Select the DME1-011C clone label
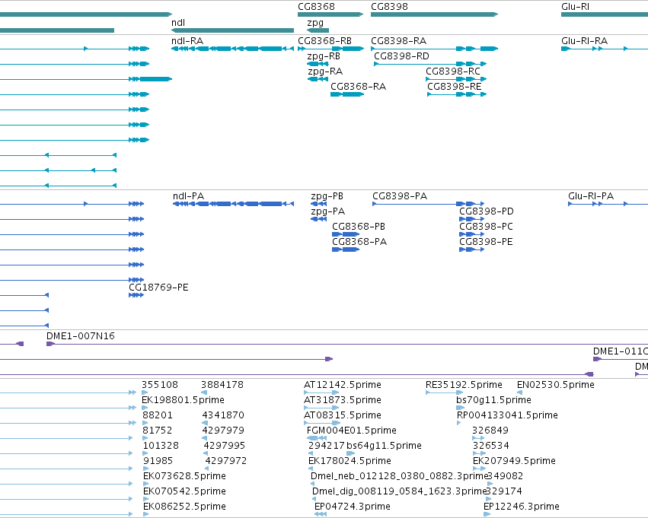Viewport: 648px width, 518px height. (x=621, y=351)
